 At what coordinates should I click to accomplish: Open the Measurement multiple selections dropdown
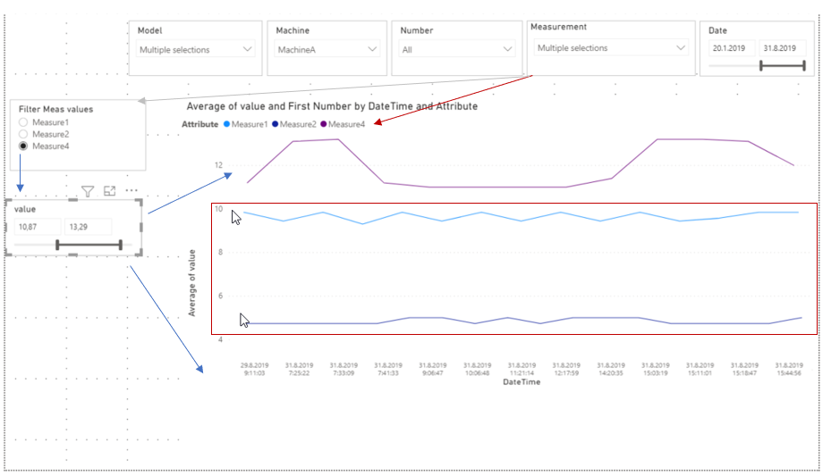pos(611,48)
